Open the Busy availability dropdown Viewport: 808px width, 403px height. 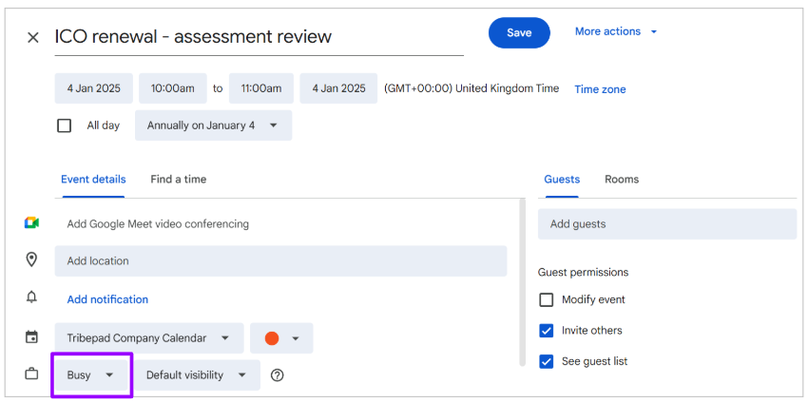click(x=90, y=375)
